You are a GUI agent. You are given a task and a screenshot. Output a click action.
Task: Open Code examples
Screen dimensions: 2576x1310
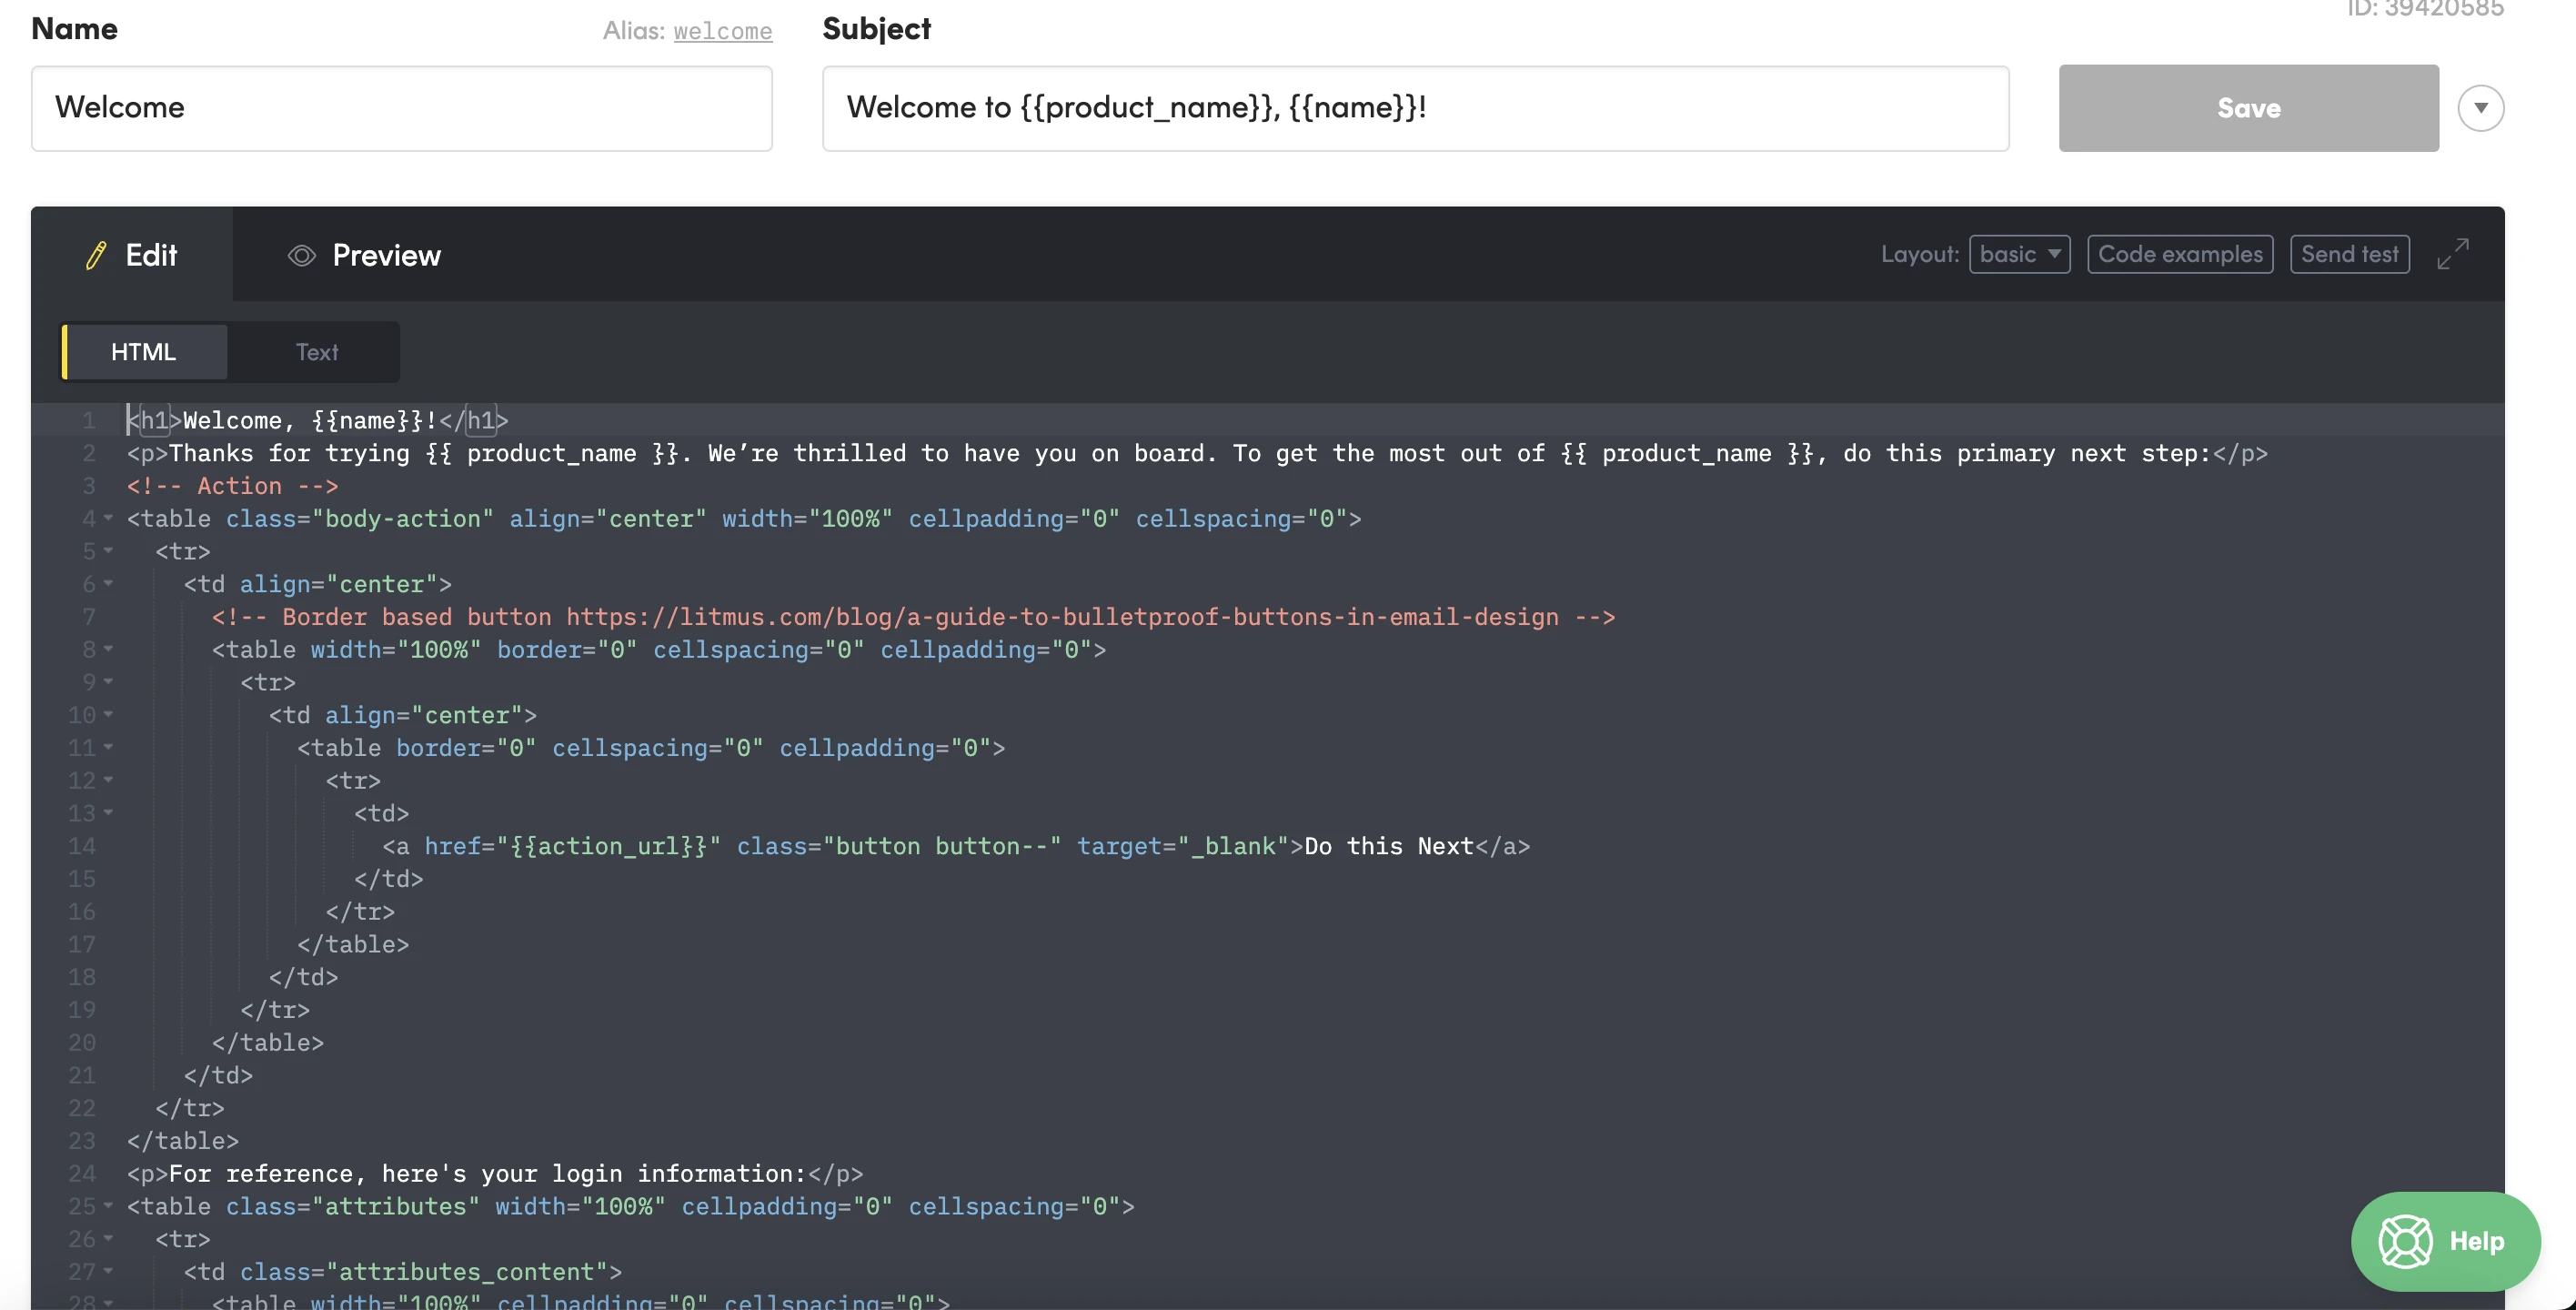tap(2179, 254)
